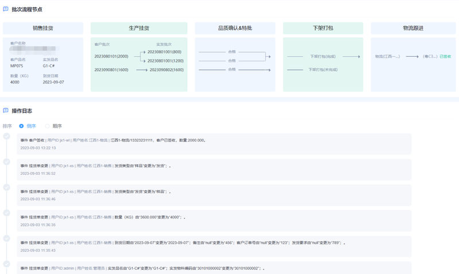The image size is (459, 274).
Task: Open the 下架打包 stage header
Action: (323, 28)
